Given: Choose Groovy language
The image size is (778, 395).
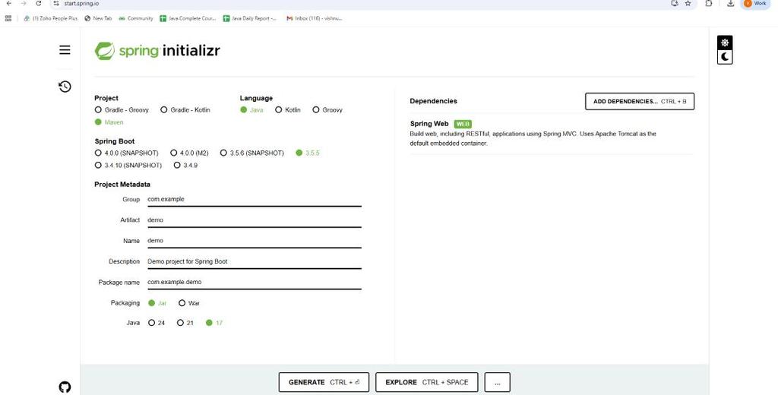Looking at the screenshot, I should [x=327, y=109].
